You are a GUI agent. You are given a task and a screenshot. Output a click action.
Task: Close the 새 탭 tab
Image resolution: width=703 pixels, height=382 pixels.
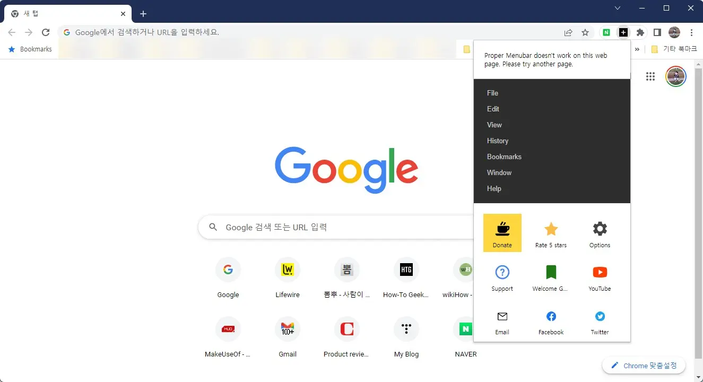click(123, 14)
